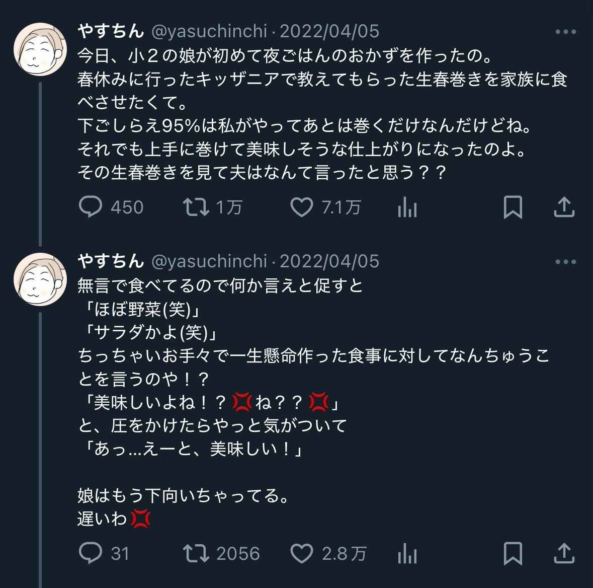View analytics of the first tweet
Image resolution: width=593 pixels, height=588 pixels.
pos(407,207)
